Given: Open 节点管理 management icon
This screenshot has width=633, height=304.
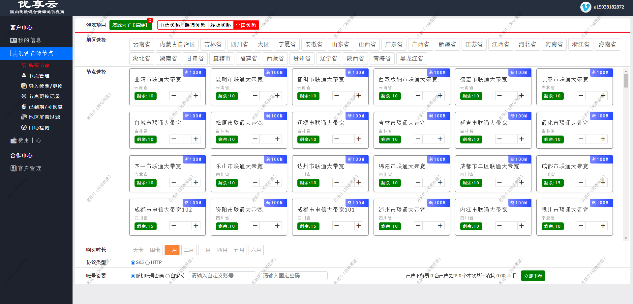Looking at the screenshot, I should tap(24, 75).
